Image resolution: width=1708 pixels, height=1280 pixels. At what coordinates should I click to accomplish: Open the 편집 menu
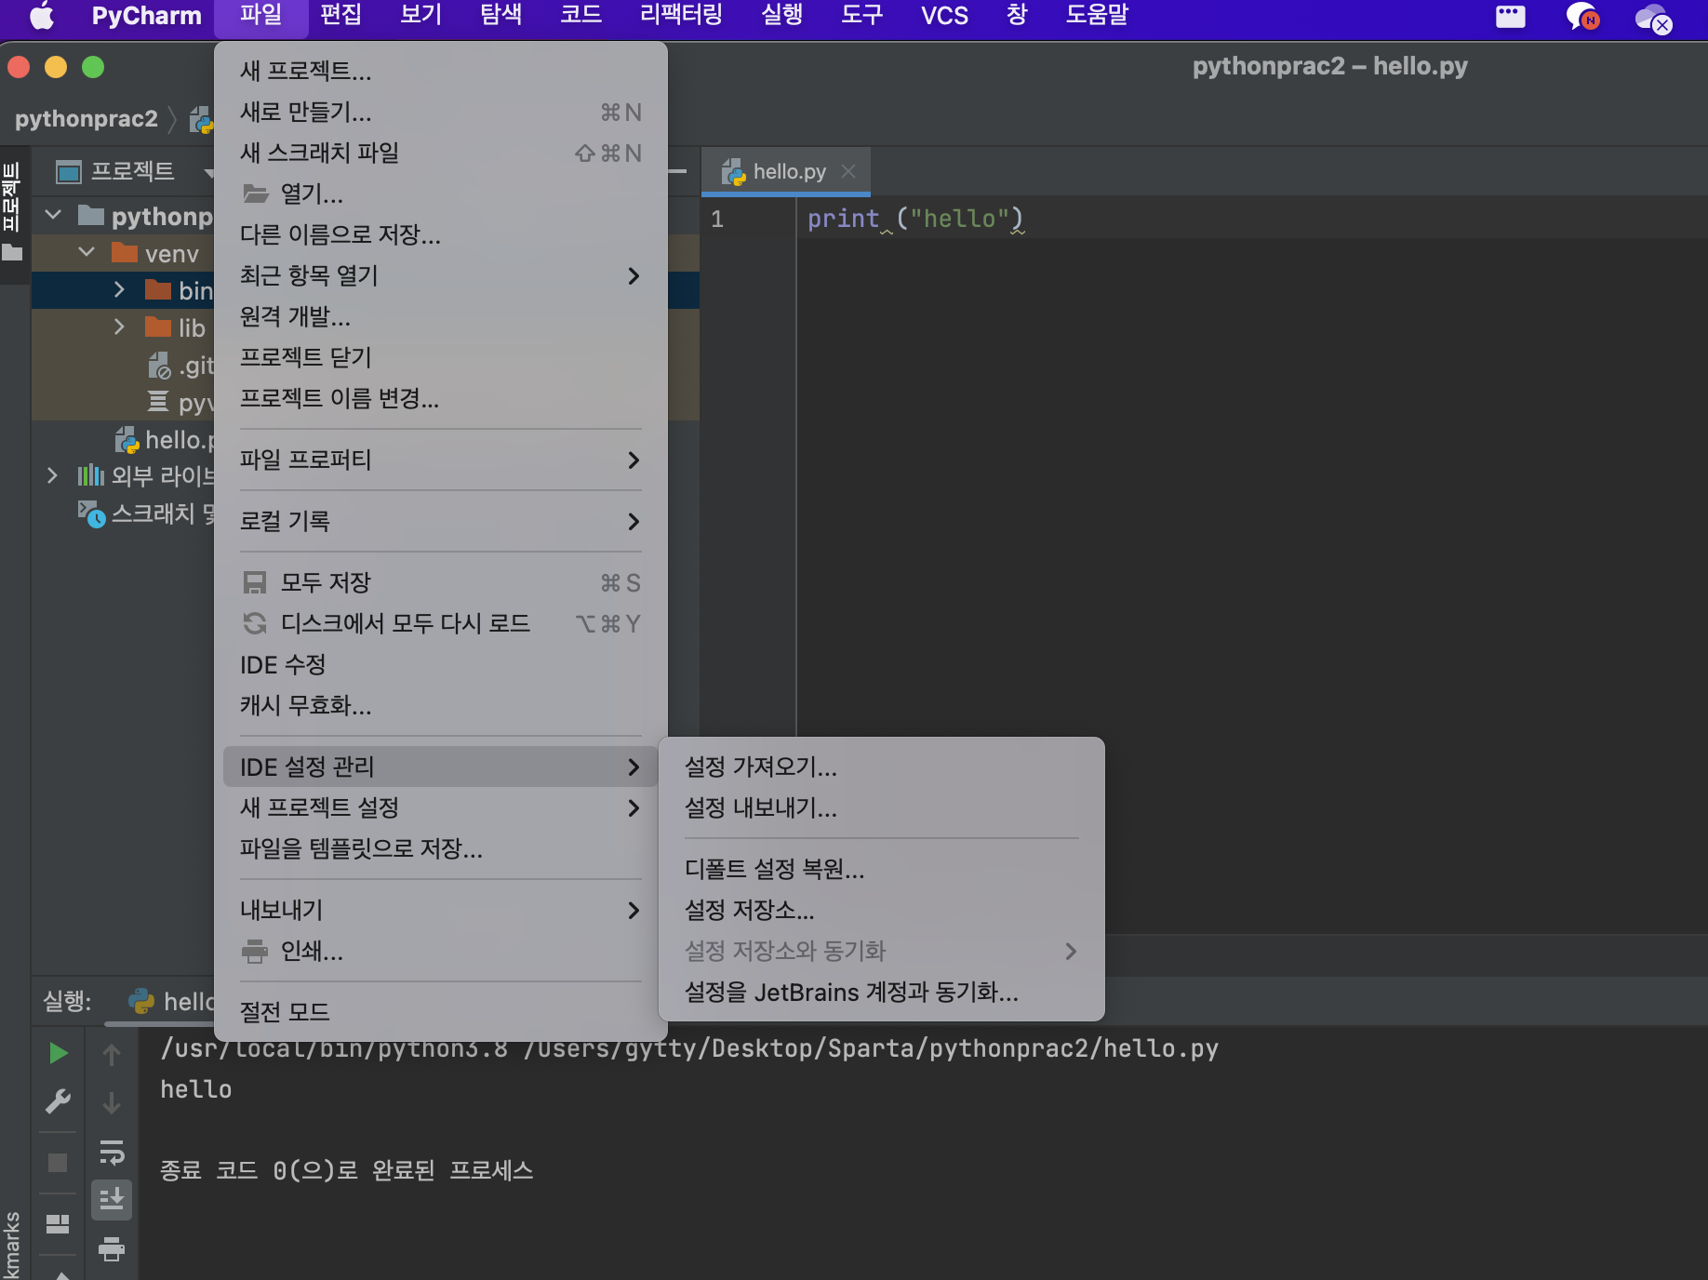click(x=340, y=16)
